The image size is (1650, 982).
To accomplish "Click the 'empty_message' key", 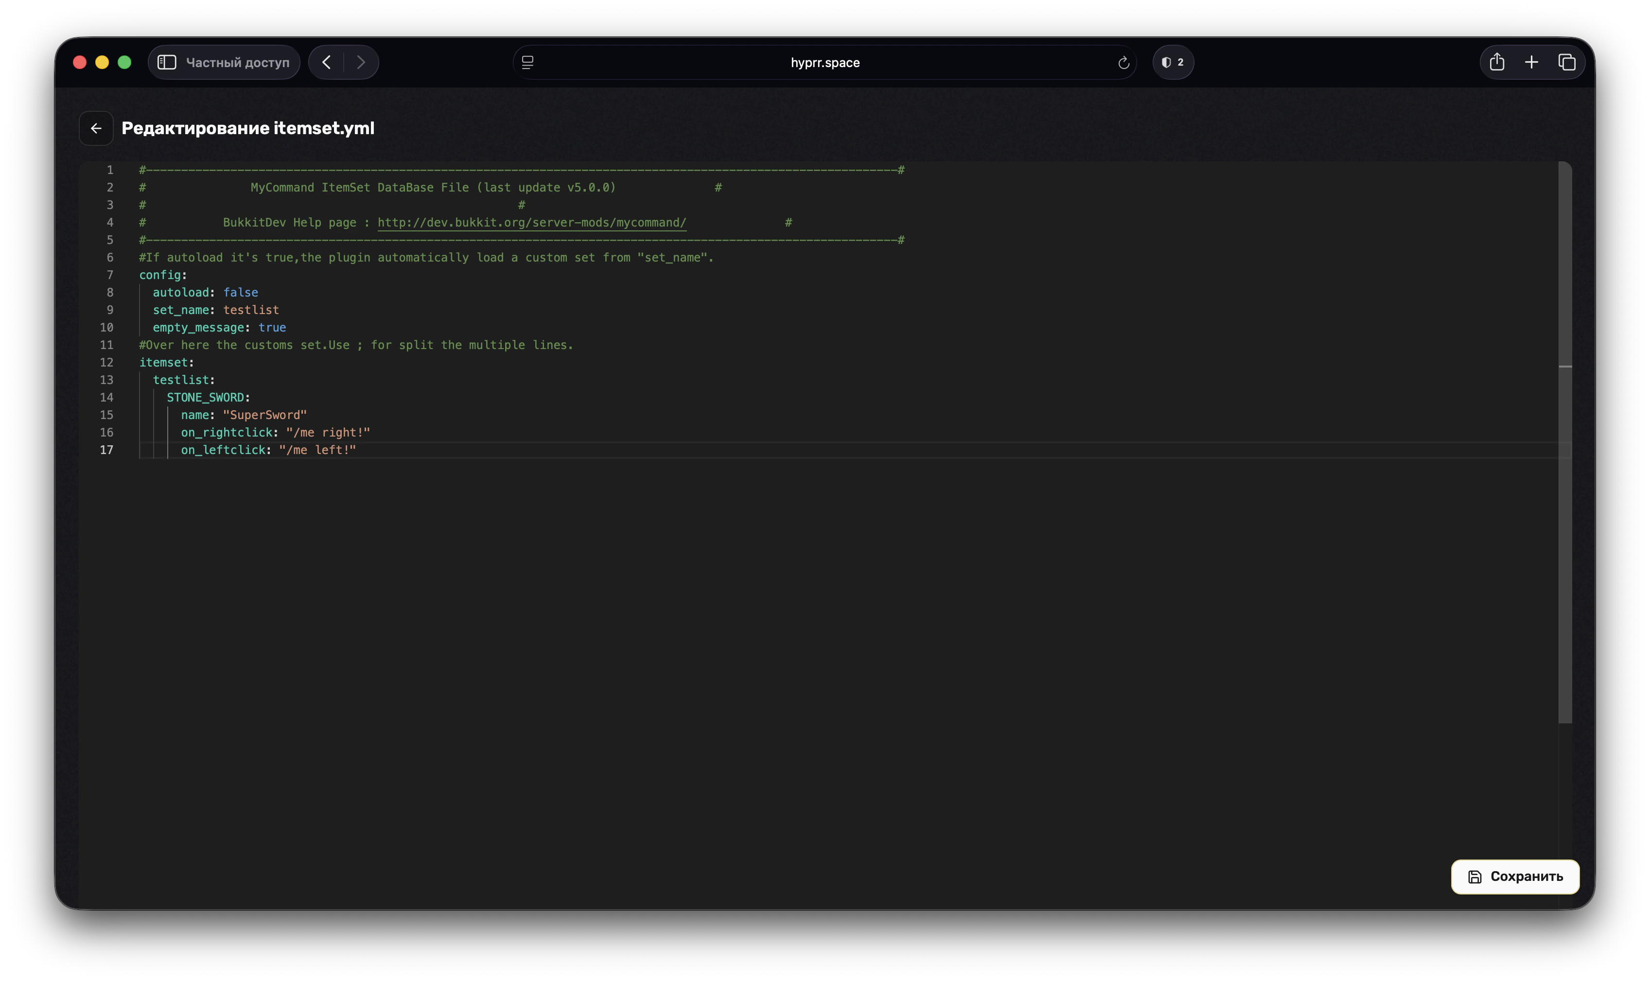I will point(198,328).
